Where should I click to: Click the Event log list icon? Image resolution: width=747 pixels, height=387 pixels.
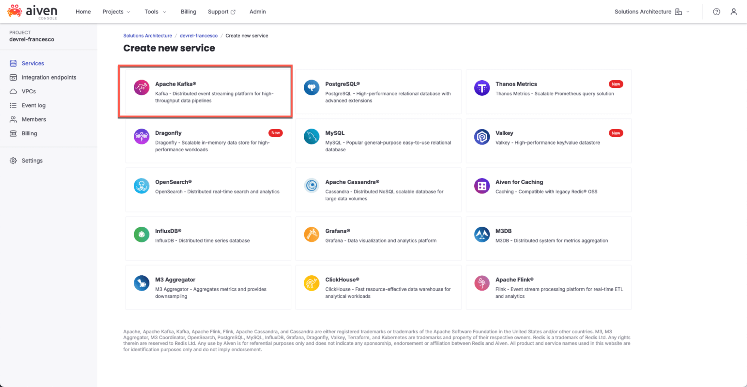(x=13, y=105)
